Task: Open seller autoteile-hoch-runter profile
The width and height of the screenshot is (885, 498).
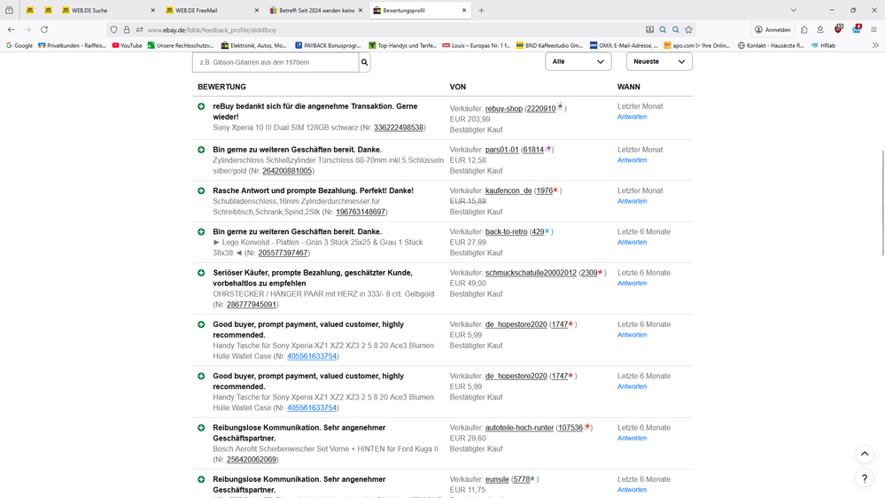Action: tap(519, 428)
